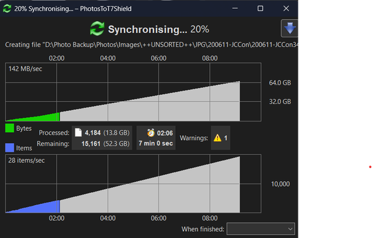
Task: Click the '04:00' label below the items graph
Action: coord(108,218)
